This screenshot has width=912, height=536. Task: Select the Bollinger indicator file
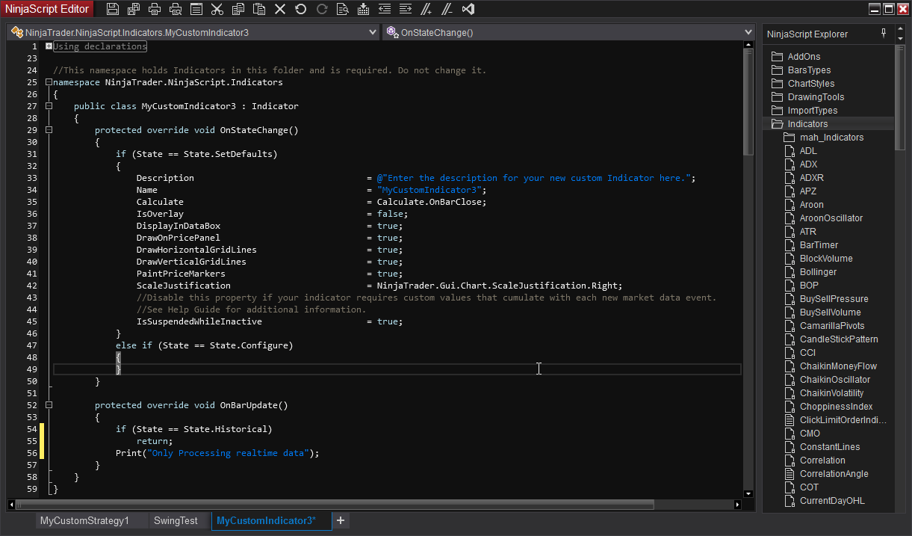tap(818, 272)
